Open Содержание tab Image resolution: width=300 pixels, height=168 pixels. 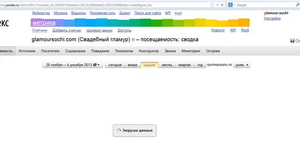click(x=75, y=51)
